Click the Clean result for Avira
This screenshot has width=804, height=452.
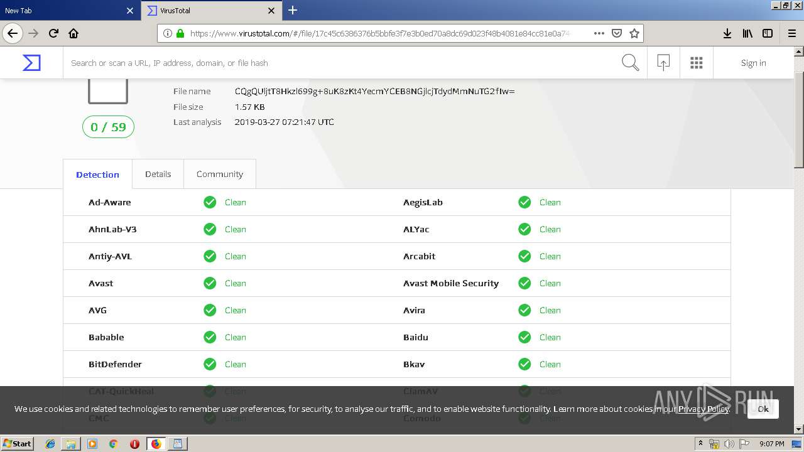pyautogui.click(x=550, y=310)
